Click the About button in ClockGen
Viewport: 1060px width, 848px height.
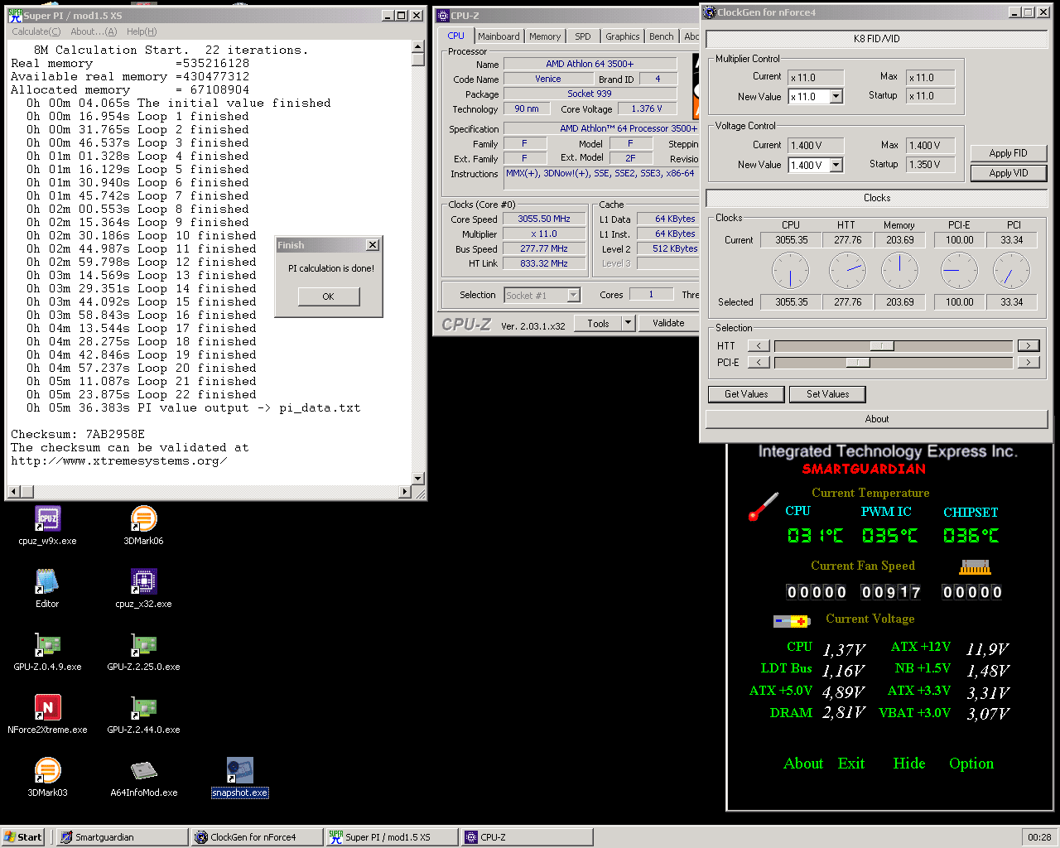[877, 419]
